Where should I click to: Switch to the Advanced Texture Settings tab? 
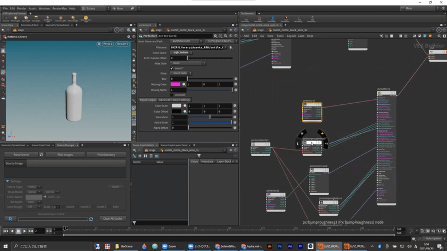[175, 100]
